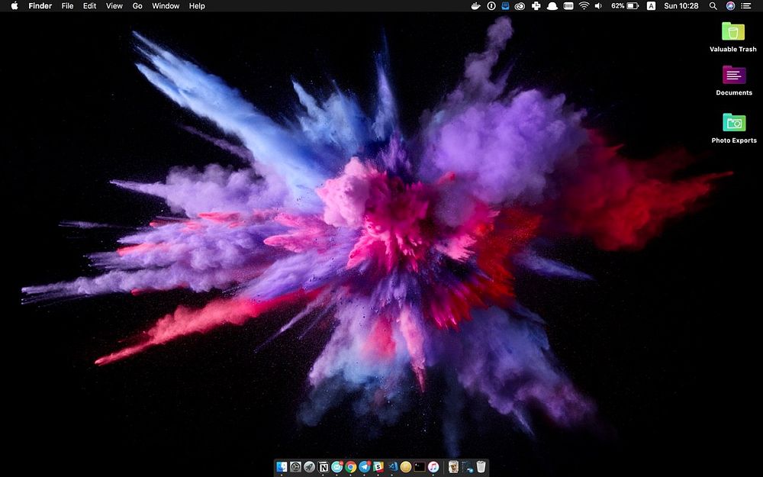This screenshot has width=763, height=477.
Task: Open the Go menu
Action: [x=137, y=6]
